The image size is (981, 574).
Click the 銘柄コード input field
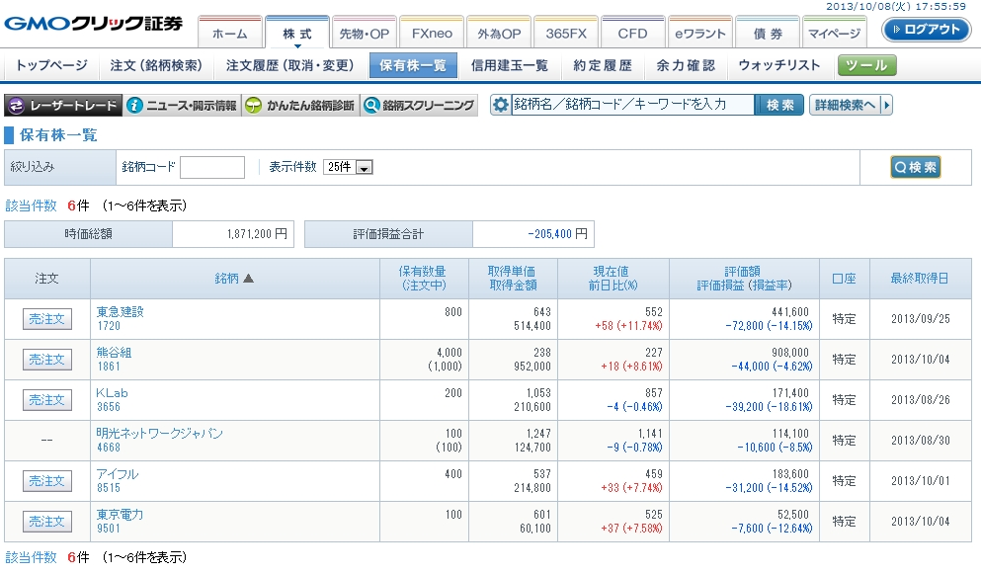tap(212, 168)
